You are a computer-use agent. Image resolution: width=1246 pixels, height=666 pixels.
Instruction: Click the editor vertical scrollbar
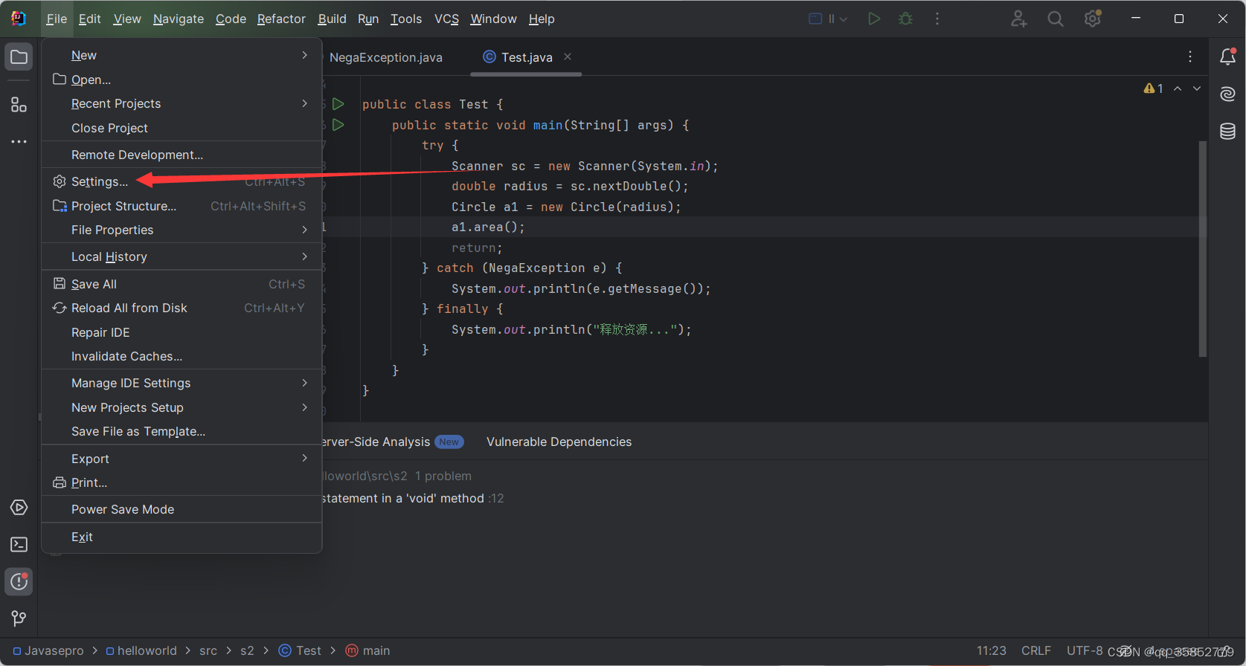[x=1202, y=249]
